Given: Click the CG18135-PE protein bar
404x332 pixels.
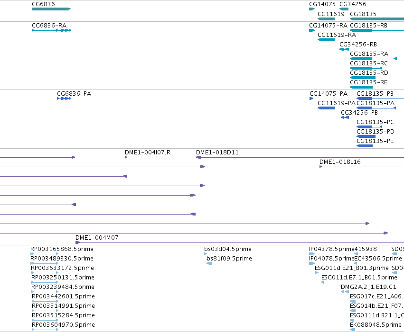Looking at the screenshot, I should tap(365, 146).
